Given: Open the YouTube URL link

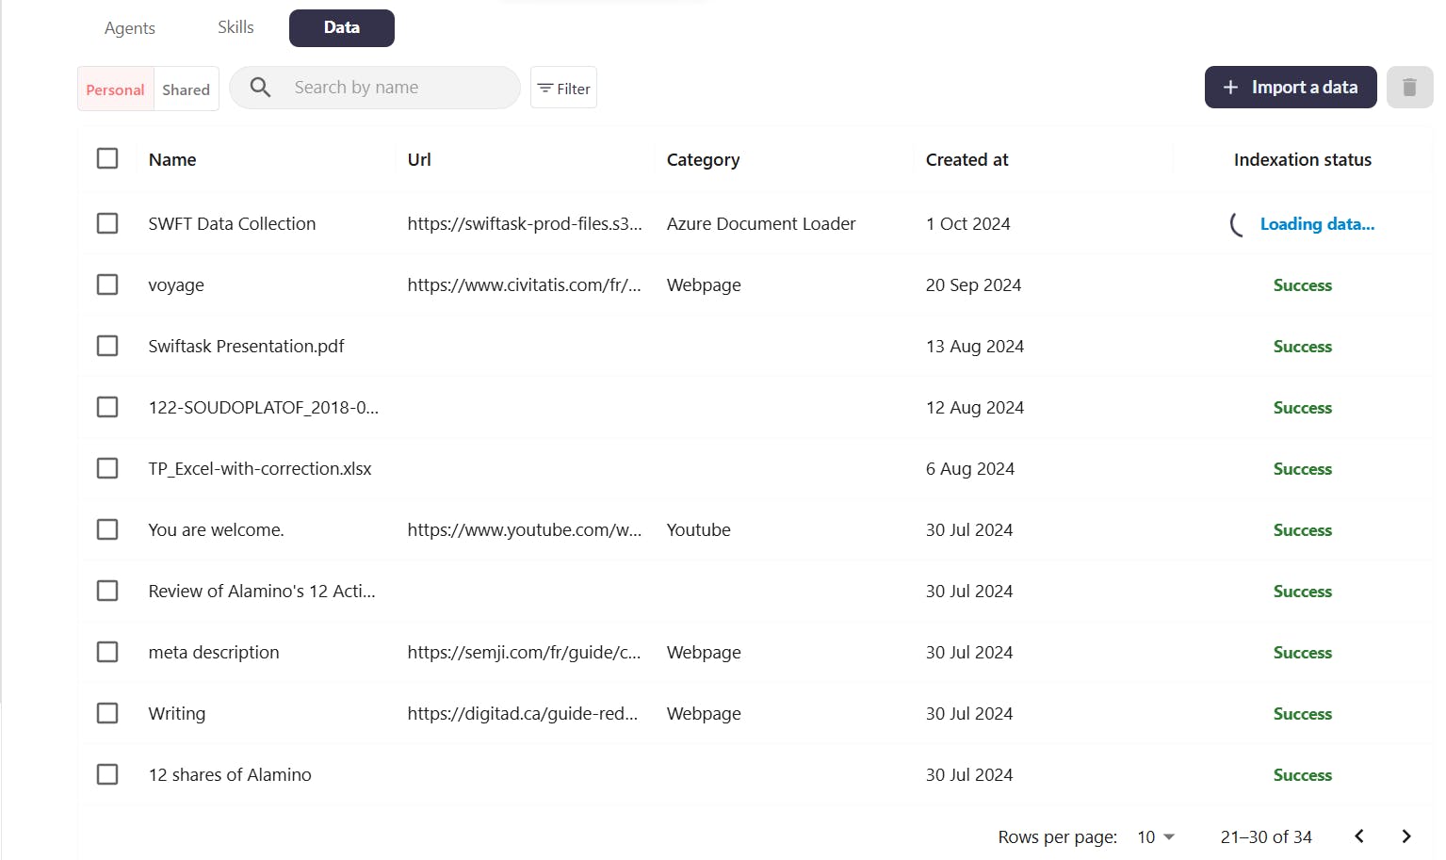Looking at the screenshot, I should (x=524, y=529).
